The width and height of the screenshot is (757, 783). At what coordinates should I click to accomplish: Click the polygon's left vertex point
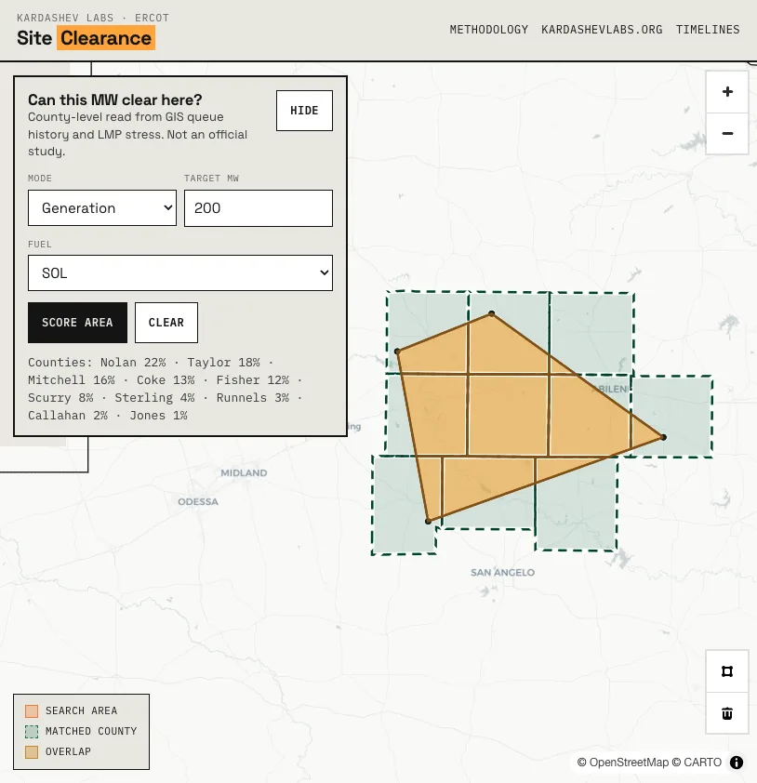(397, 352)
